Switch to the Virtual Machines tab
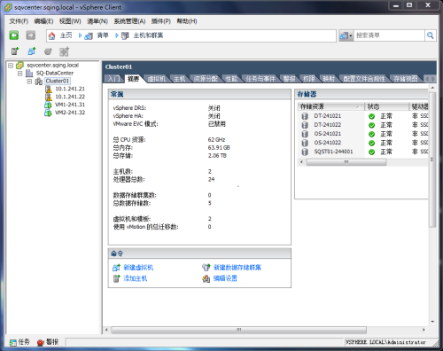The width and height of the screenshot is (443, 351). tap(157, 79)
